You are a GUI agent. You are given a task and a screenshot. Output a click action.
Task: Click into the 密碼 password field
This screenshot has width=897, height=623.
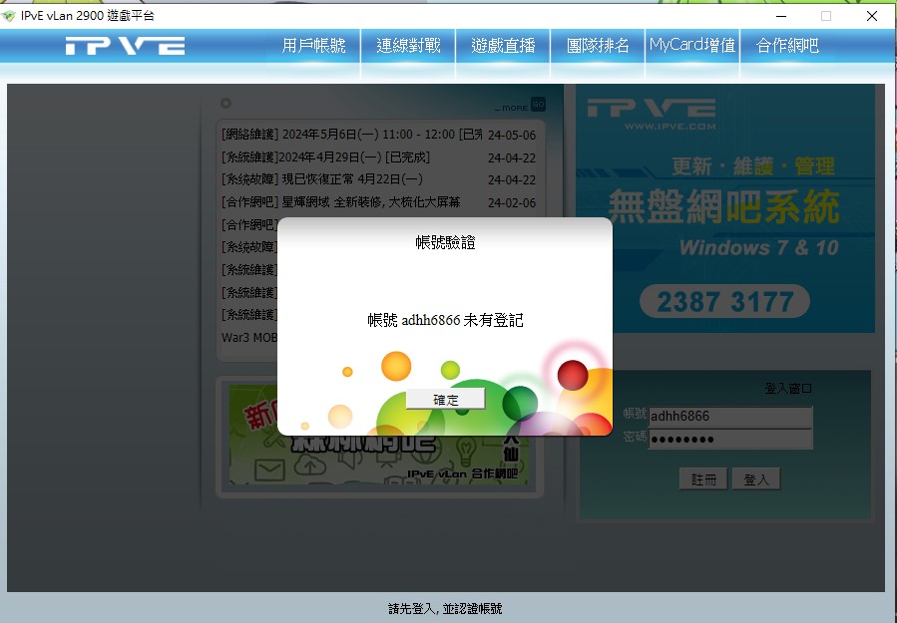click(730, 440)
